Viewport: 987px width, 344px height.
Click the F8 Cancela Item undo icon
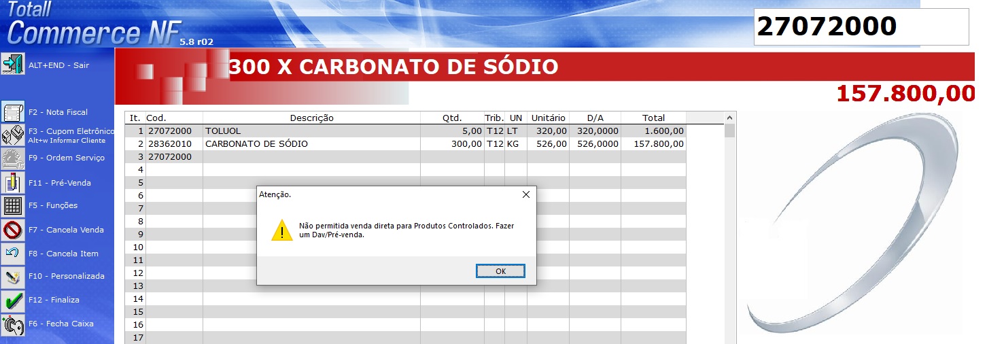pos(13,253)
